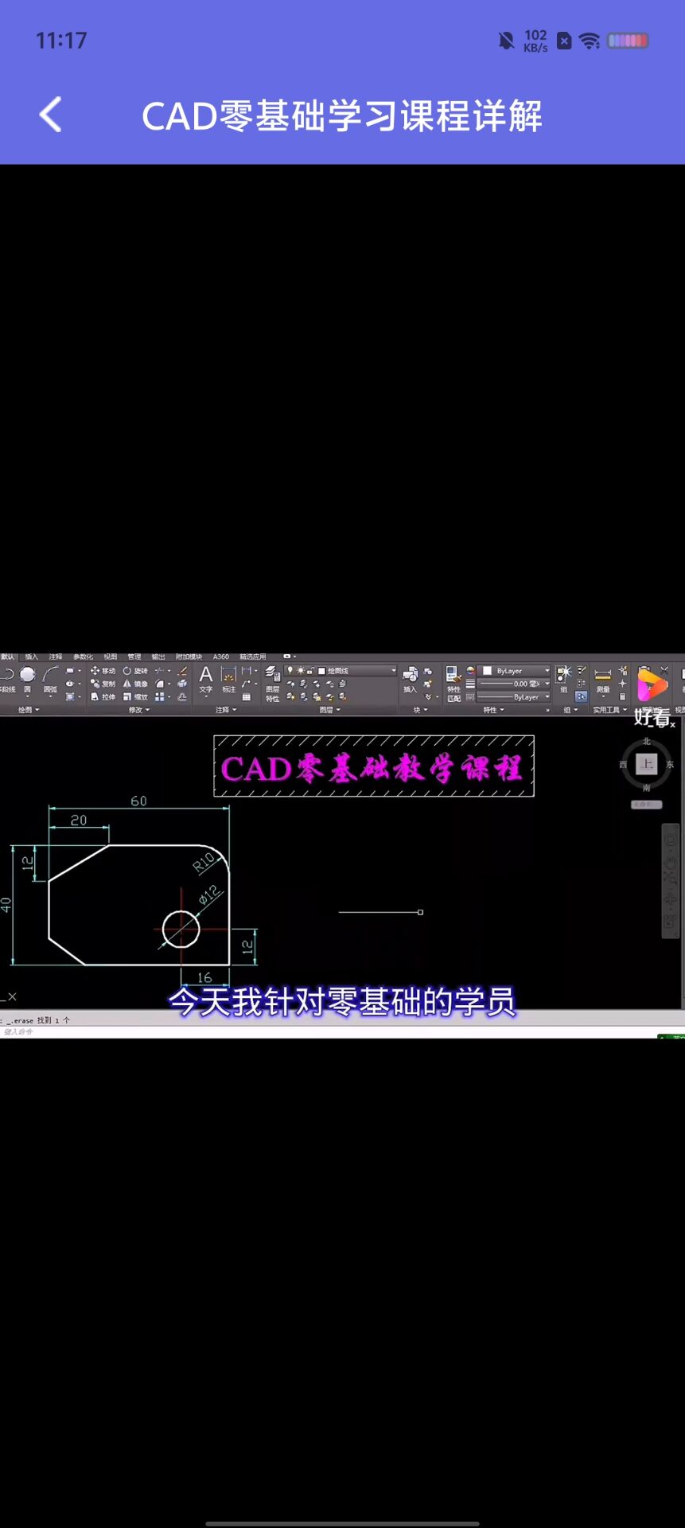Click the Table tool in the Annotation panel
The image size is (685, 1528).
[247, 696]
